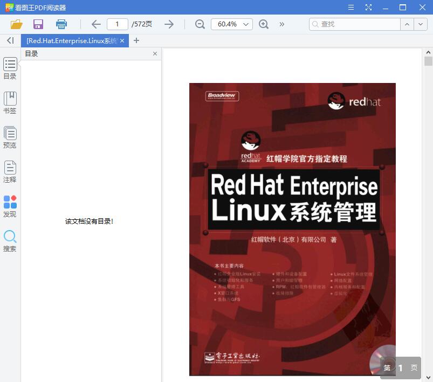Screen dimensions: 433x382
Task: Add a new tab with plus button
Action: (136, 40)
